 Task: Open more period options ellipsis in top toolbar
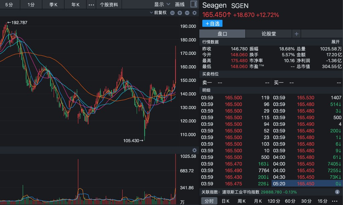pos(91,5)
